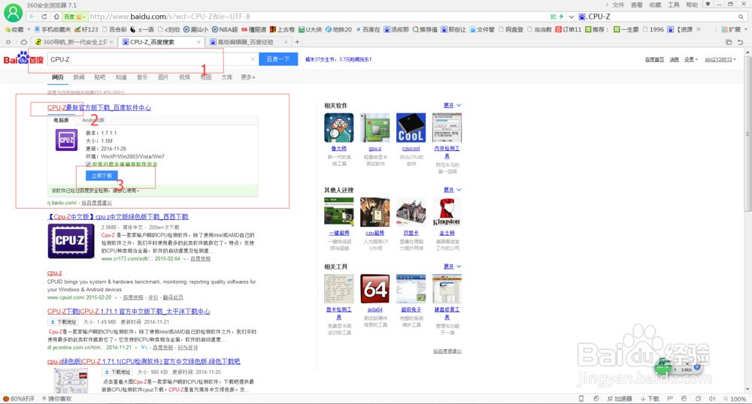This screenshot has width=752, height=404.
Task: Click the Baidu logo
Action: (x=23, y=59)
